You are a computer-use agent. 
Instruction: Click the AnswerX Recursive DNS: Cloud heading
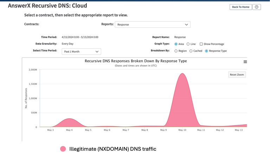point(47,6)
